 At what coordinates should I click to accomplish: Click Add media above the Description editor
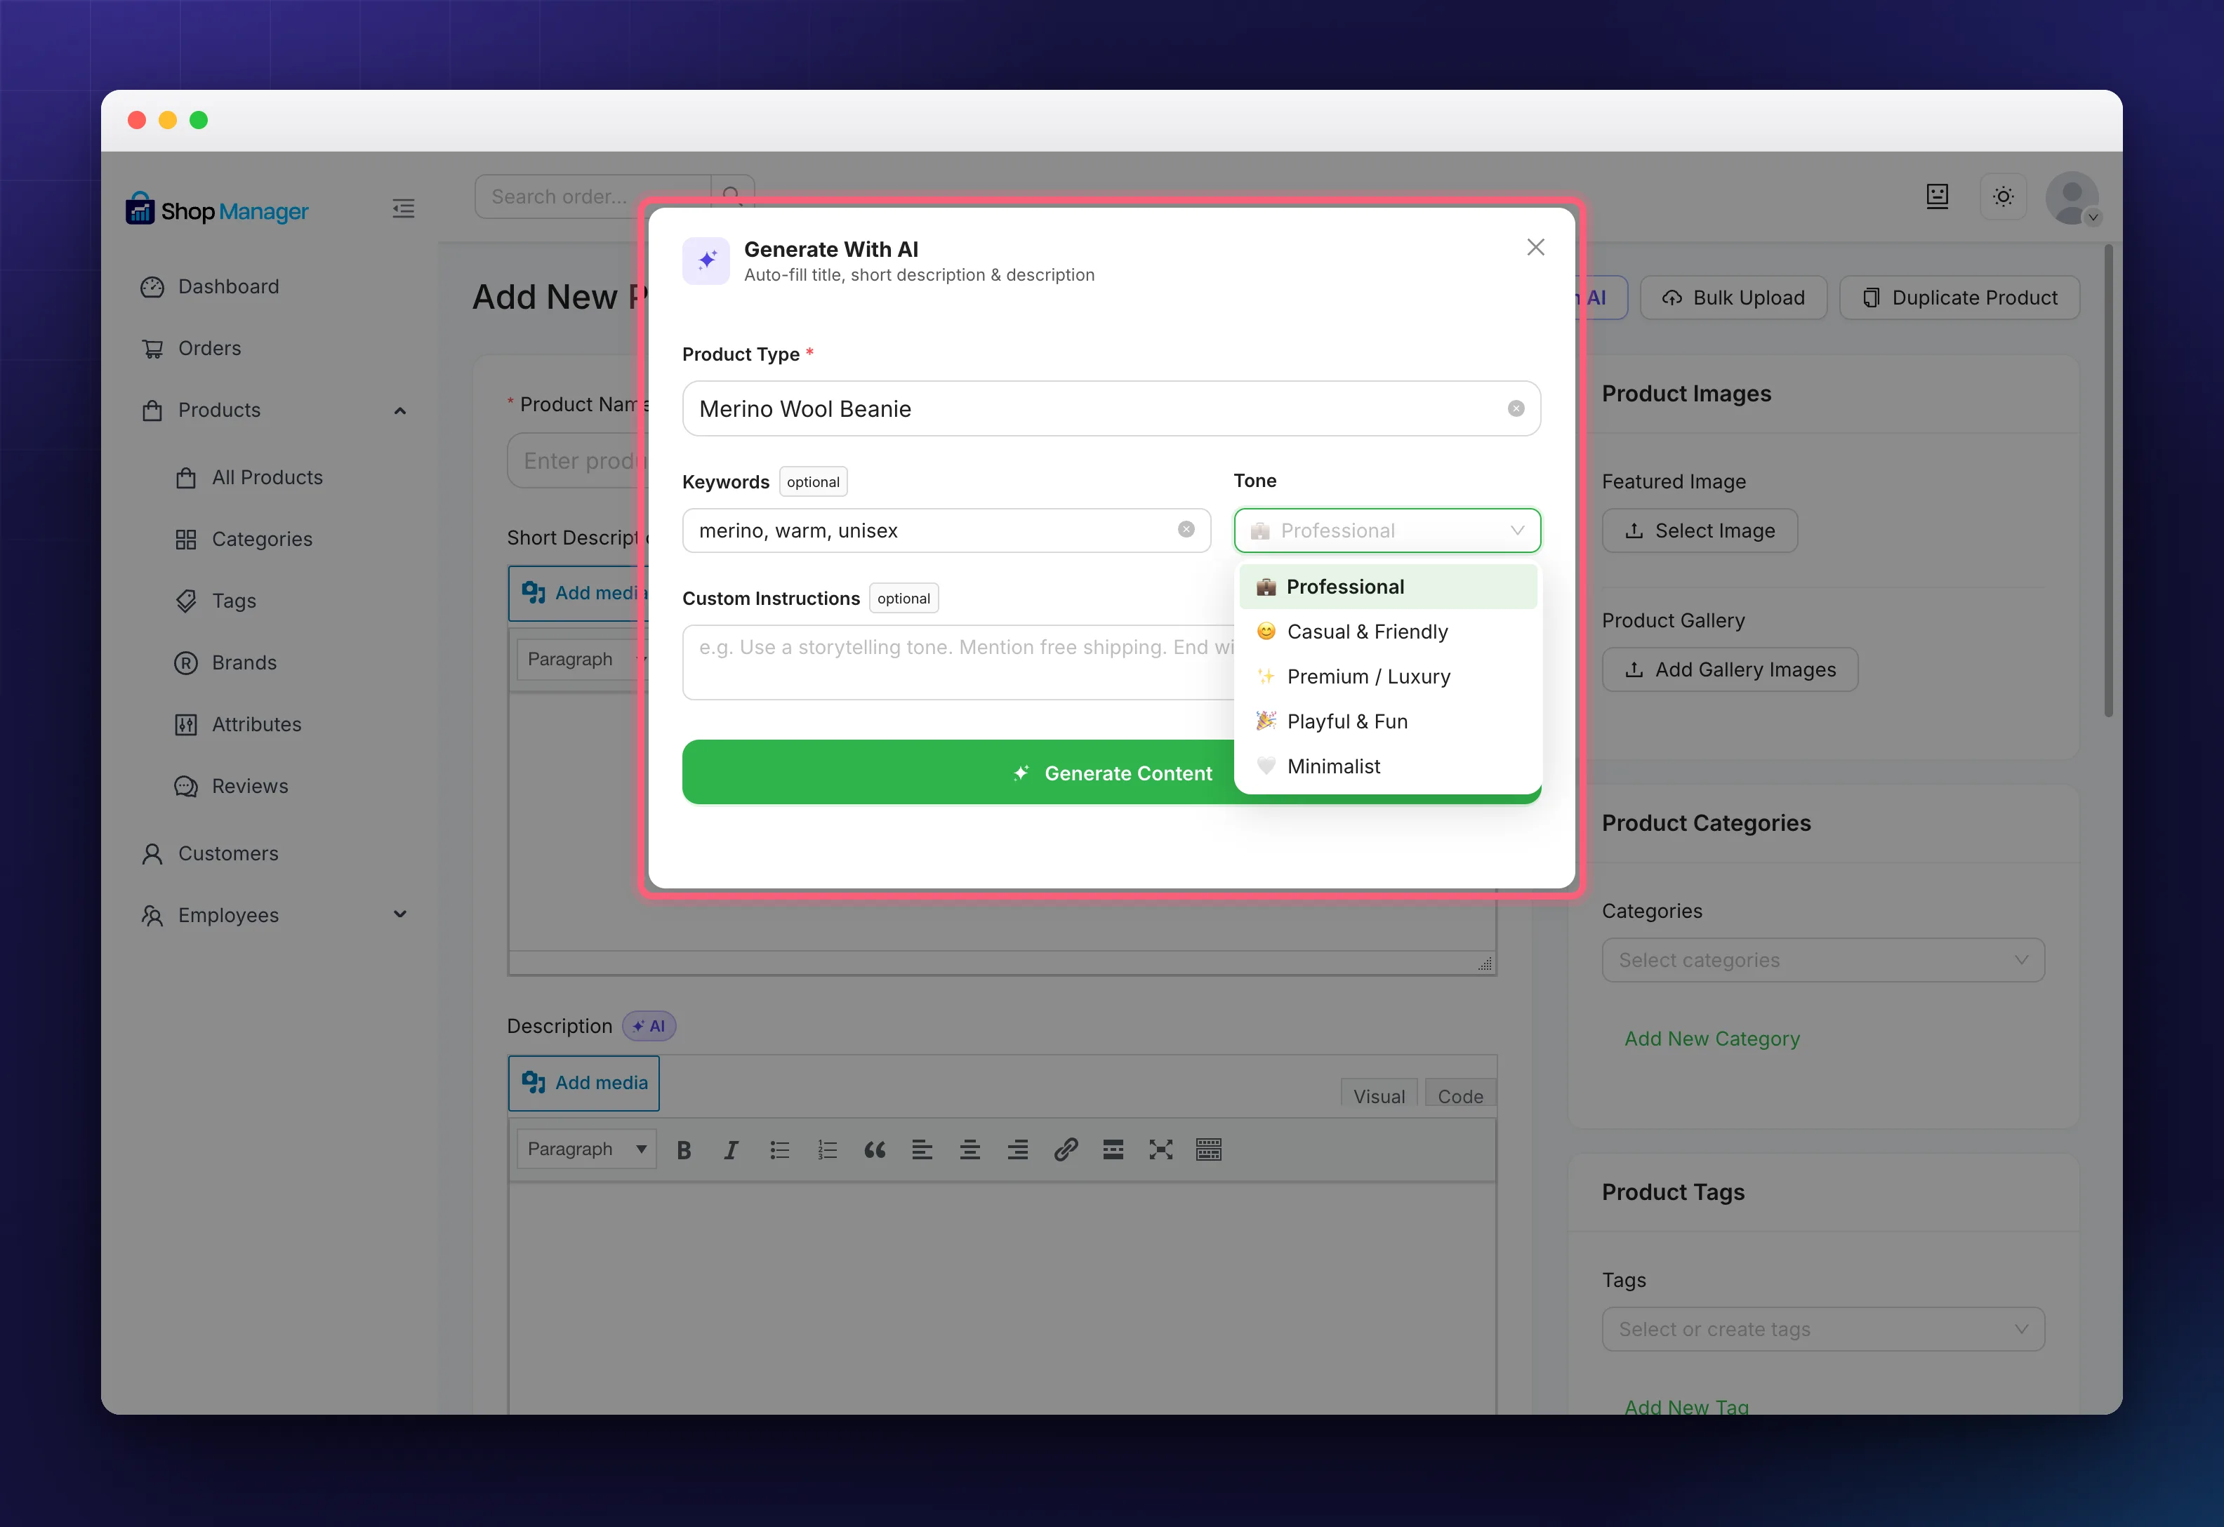584,1083
